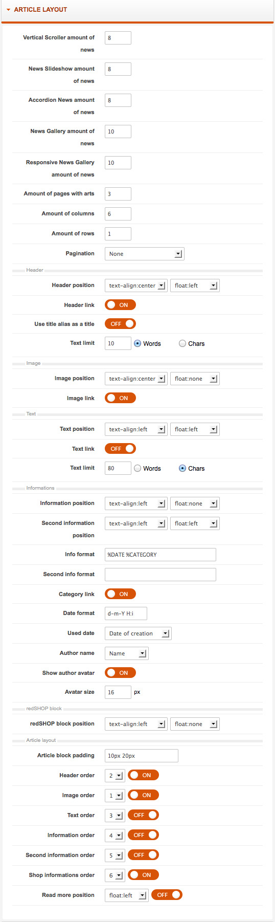Open the Used date dropdown
The width and height of the screenshot is (275, 922).
(138, 633)
